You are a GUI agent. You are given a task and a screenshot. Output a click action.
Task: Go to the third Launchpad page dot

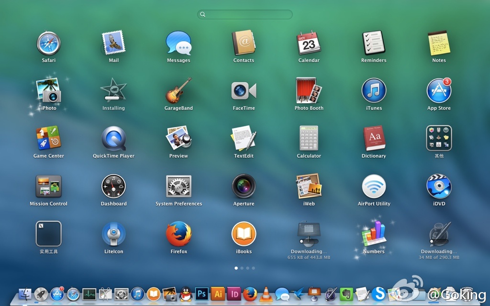(247, 268)
